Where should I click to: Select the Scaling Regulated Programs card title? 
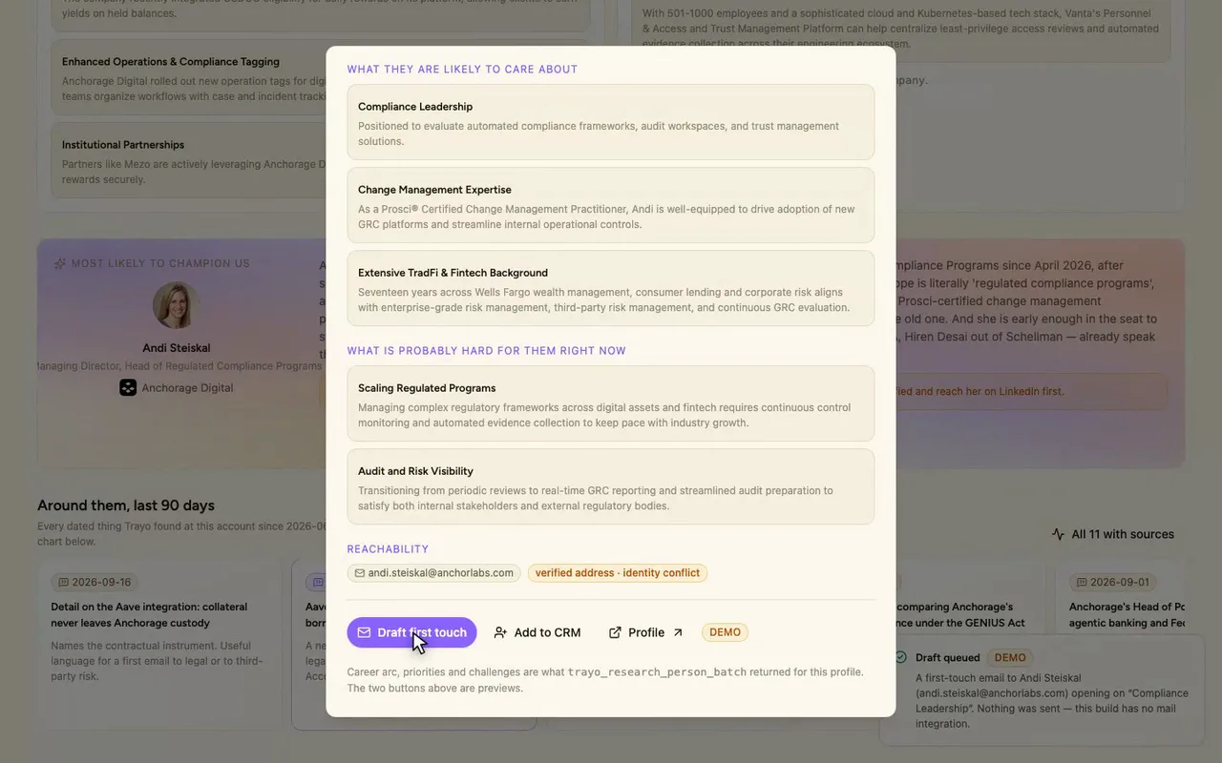point(427,388)
